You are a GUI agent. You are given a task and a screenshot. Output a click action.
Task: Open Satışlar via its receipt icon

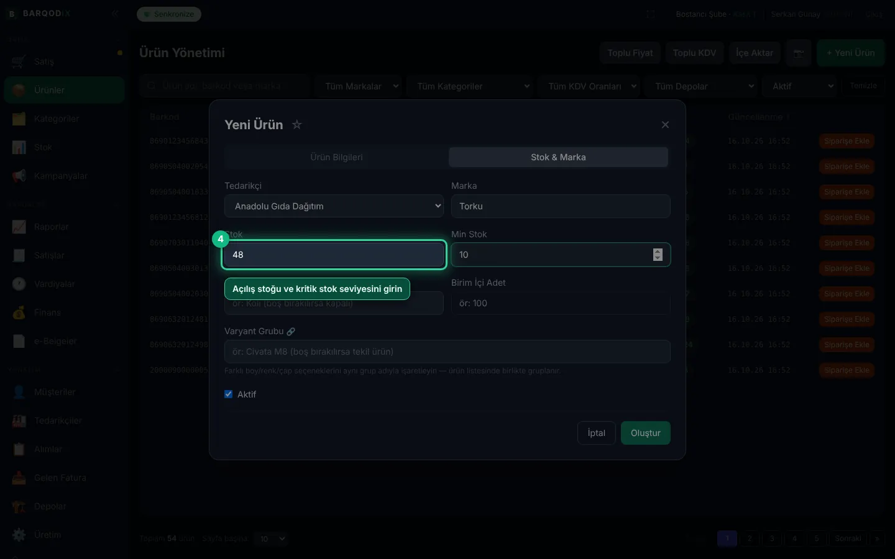[x=19, y=255]
